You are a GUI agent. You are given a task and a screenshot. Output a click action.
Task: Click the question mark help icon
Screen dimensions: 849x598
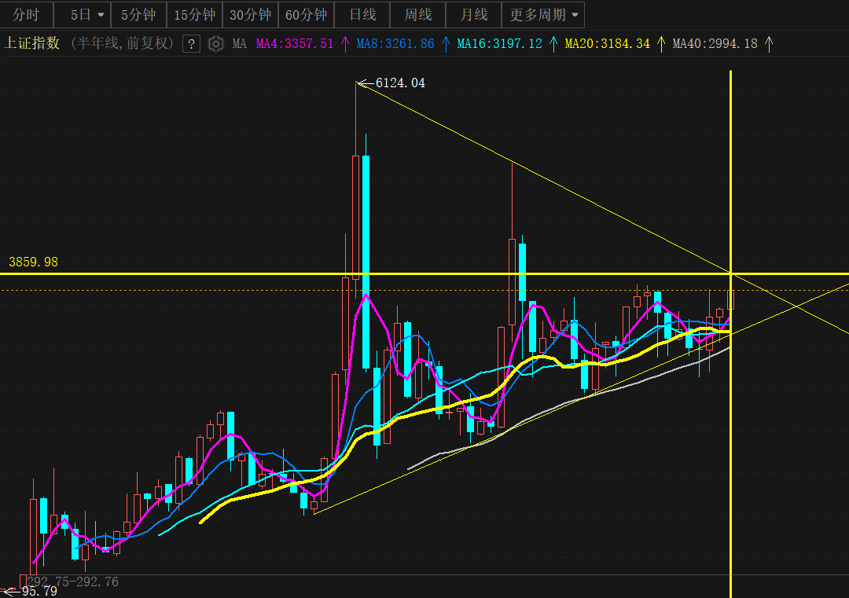coord(191,44)
